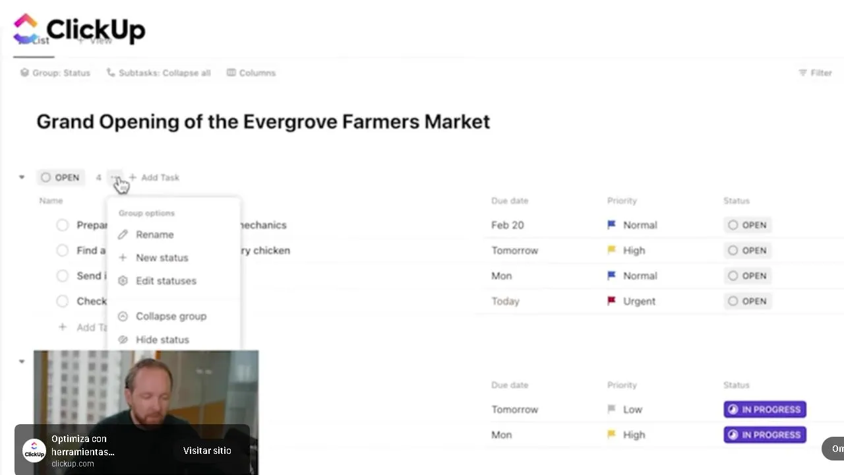844x475 pixels.
Task: Select Rename from Group options menu
Action: coord(154,235)
